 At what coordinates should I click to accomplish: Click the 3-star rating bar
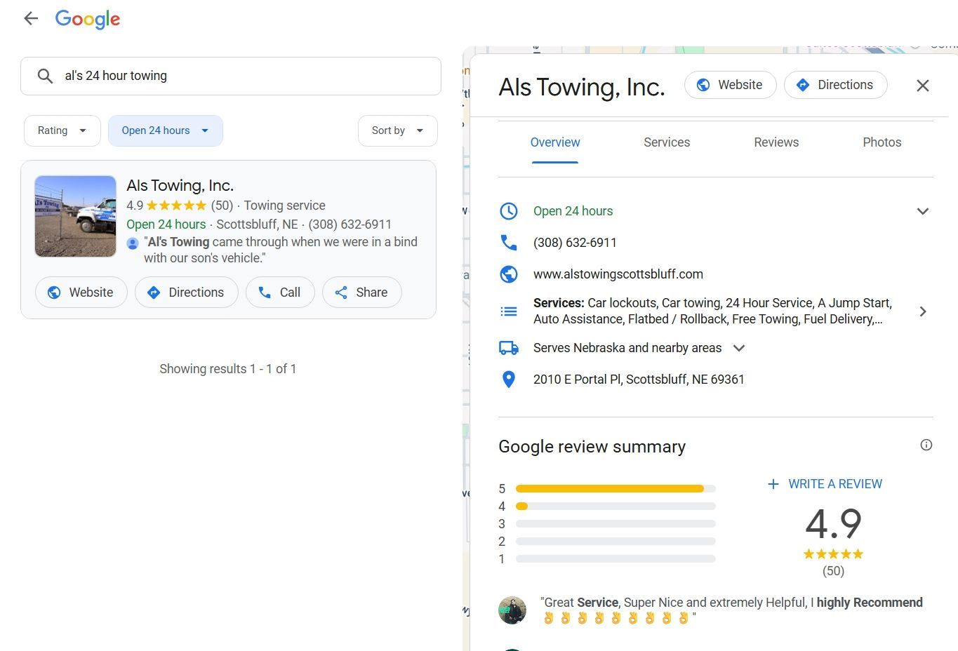616,523
